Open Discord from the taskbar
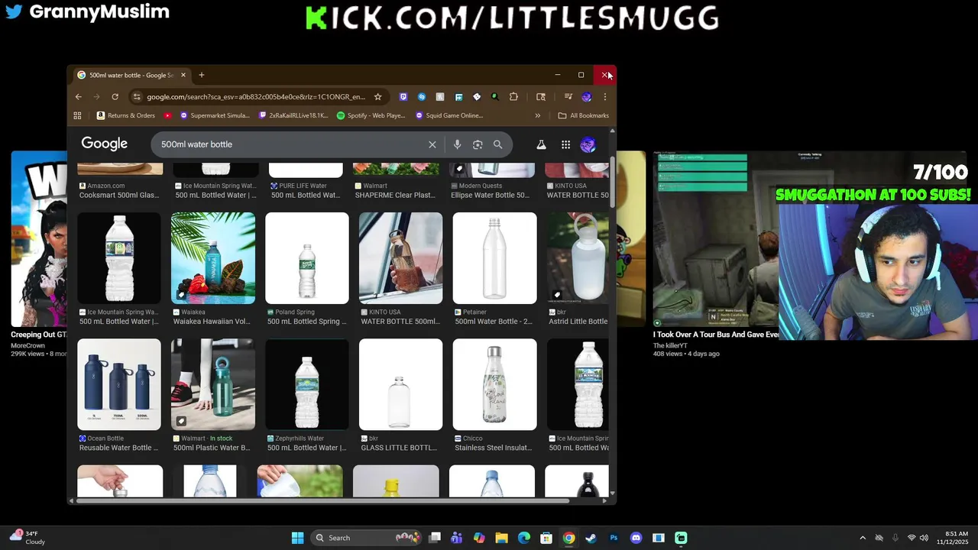 pos(636,538)
